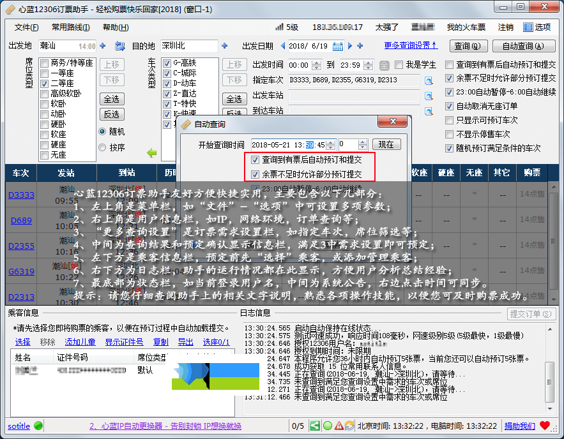Toggle 只显示可预订车次 option
The height and width of the screenshot is (439, 564).
[449, 120]
